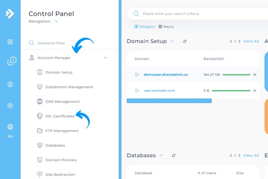Collapse the Account Manager section
This screenshot has height=179, width=268.
105,58
